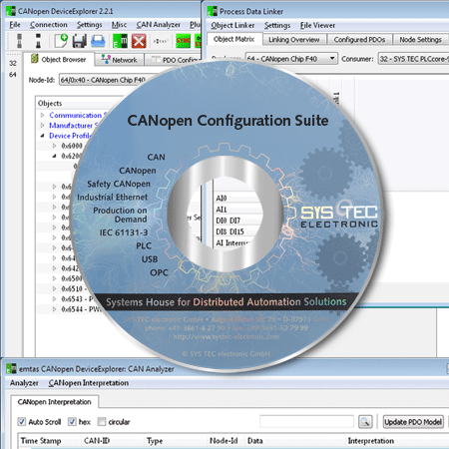Screen dimensions: 449x449
Task: Open the Node-Id combo box
Action: coord(103,80)
